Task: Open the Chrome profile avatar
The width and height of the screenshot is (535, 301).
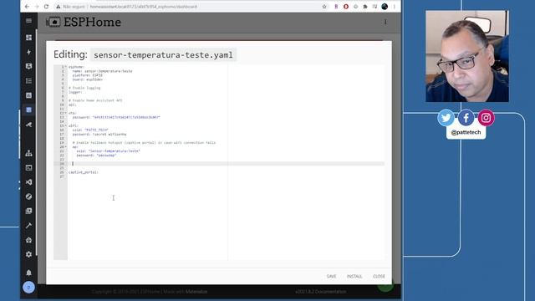Action: (x=385, y=7)
